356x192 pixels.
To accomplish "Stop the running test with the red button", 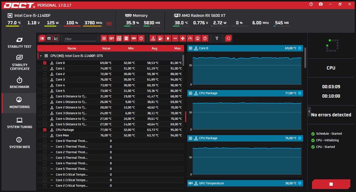I will (331, 184).
